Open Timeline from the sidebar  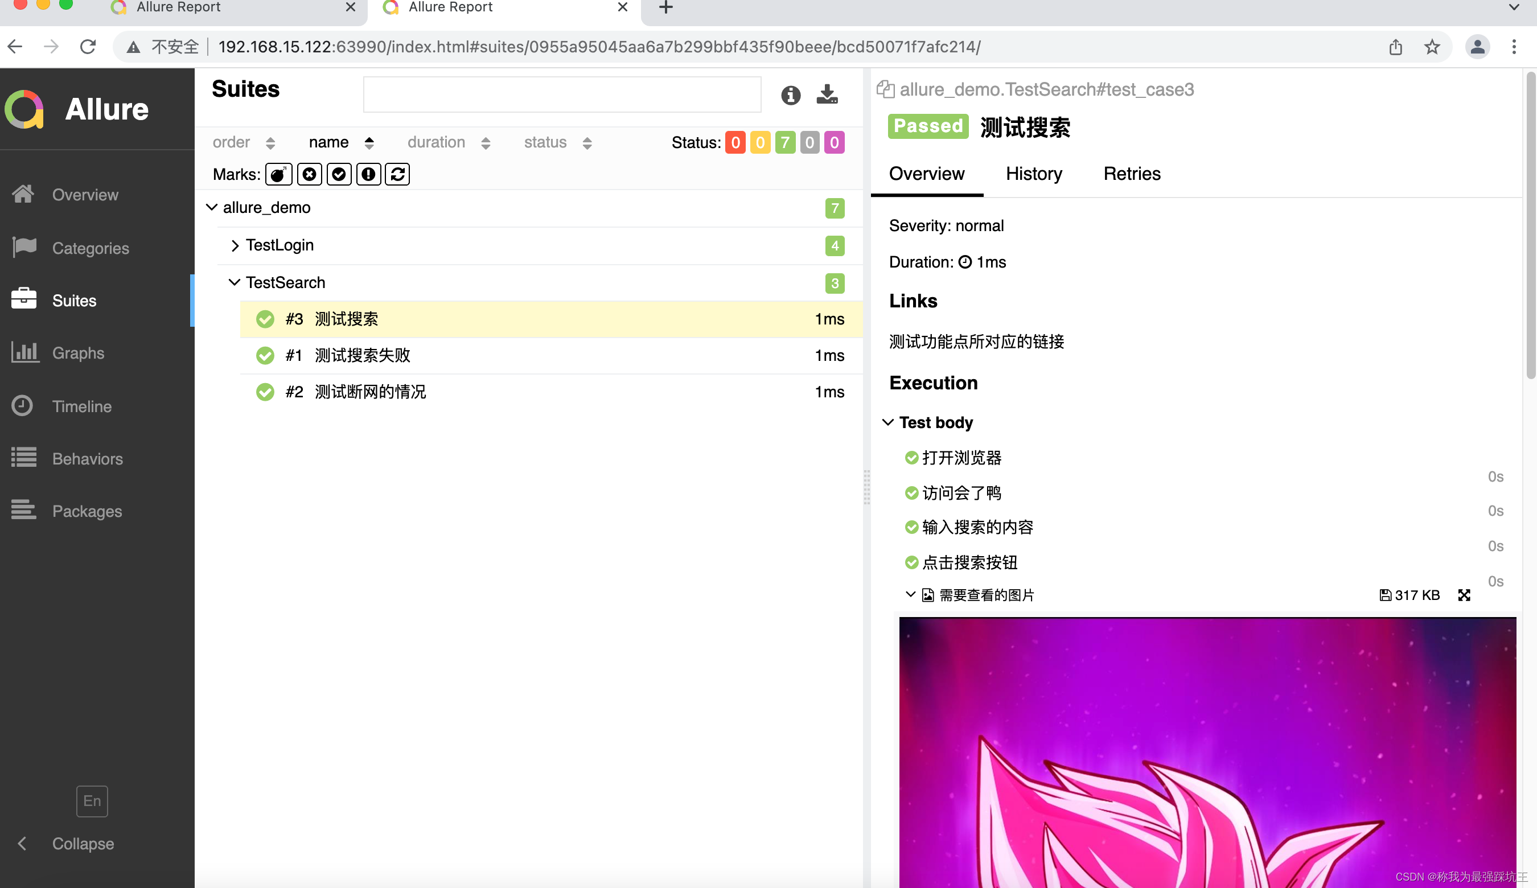coord(81,405)
